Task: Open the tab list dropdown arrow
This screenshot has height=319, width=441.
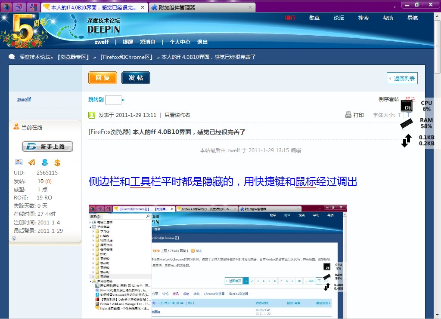Action: [x=394, y=7]
